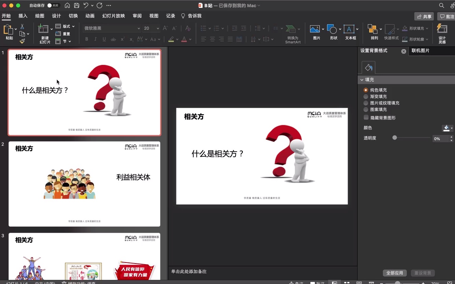Viewport: 455px width, 284px height.
Task: Click Tell Me (告诉我) lightbulb box
Action: pos(191,16)
